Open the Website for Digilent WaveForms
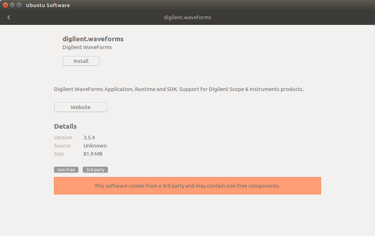The image size is (375, 236). coord(81,107)
